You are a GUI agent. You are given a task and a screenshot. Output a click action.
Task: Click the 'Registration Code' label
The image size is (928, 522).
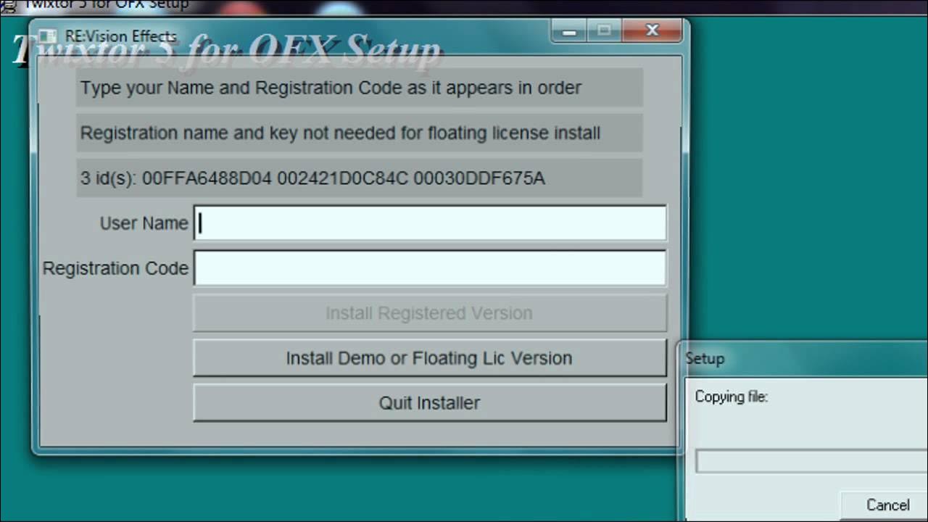pyautogui.click(x=115, y=268)
